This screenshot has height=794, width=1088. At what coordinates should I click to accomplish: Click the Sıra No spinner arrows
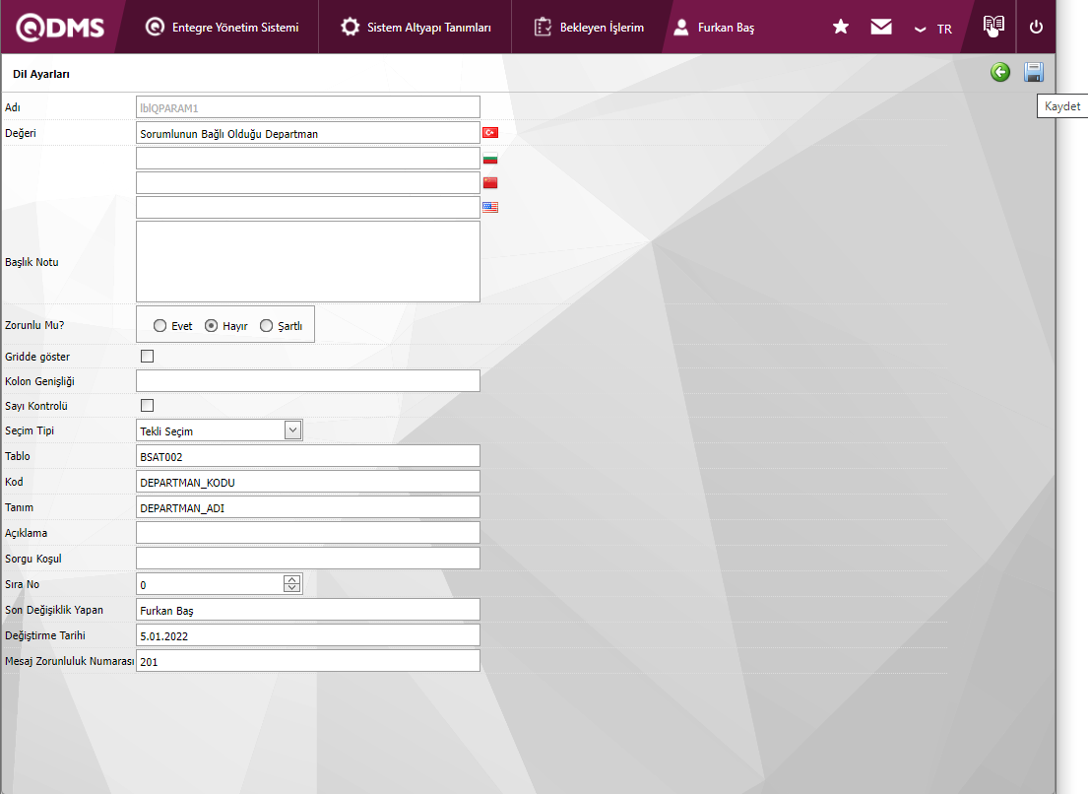292,584
